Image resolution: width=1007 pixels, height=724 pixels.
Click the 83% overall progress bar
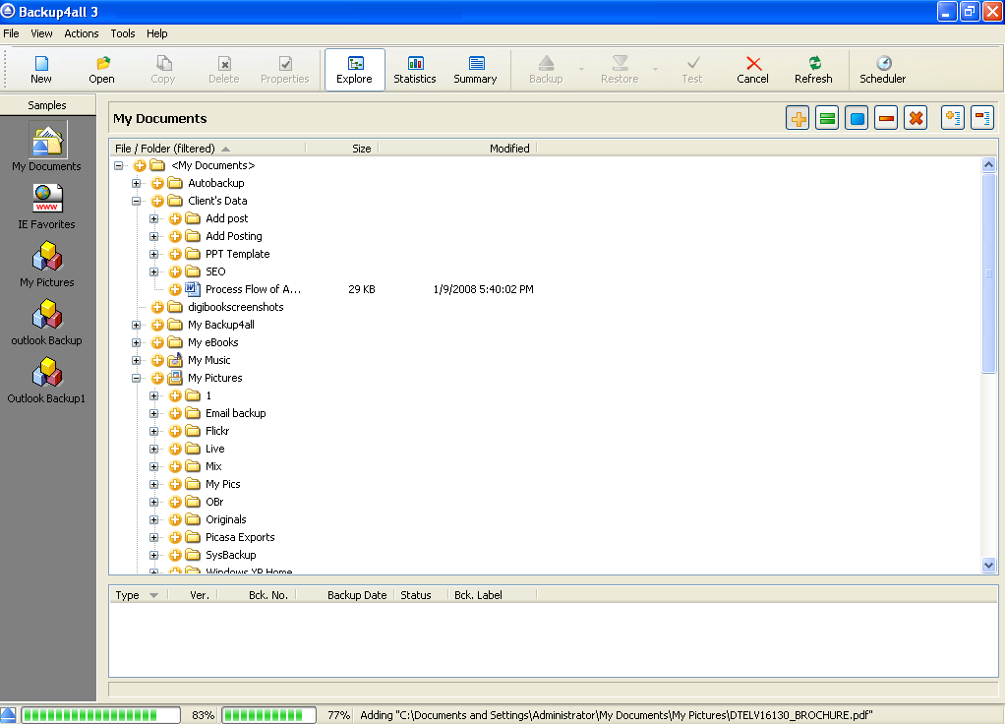(x=101, y=715)
